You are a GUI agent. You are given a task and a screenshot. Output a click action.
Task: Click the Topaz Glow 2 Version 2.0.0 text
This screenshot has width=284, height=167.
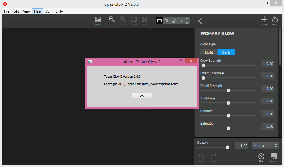[x=122, y=77]
